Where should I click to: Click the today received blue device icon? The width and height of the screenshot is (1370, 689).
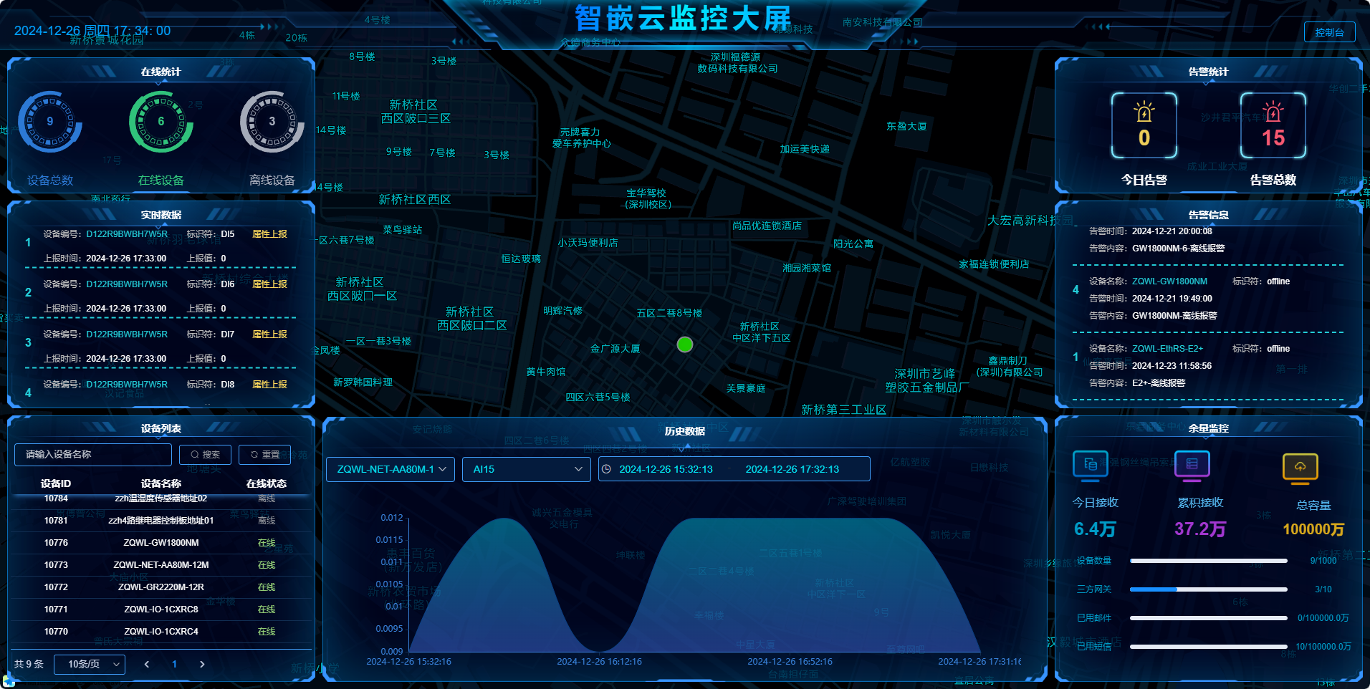point(1090,464)
